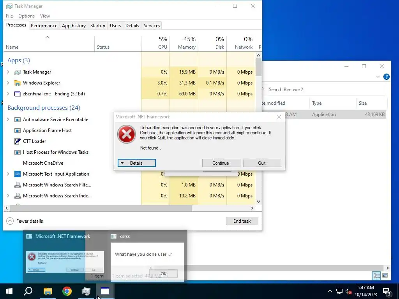
Task: Click the Microsoft Windows Search Indexer icon
Action: click(17, 196)
